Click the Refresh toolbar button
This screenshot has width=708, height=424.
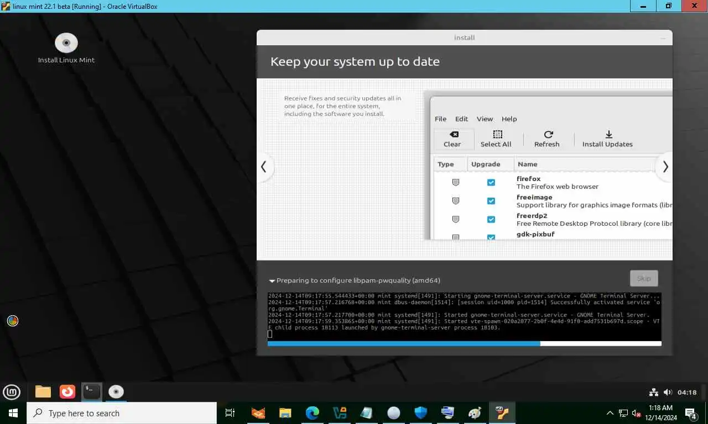click(x=547, y=139)
